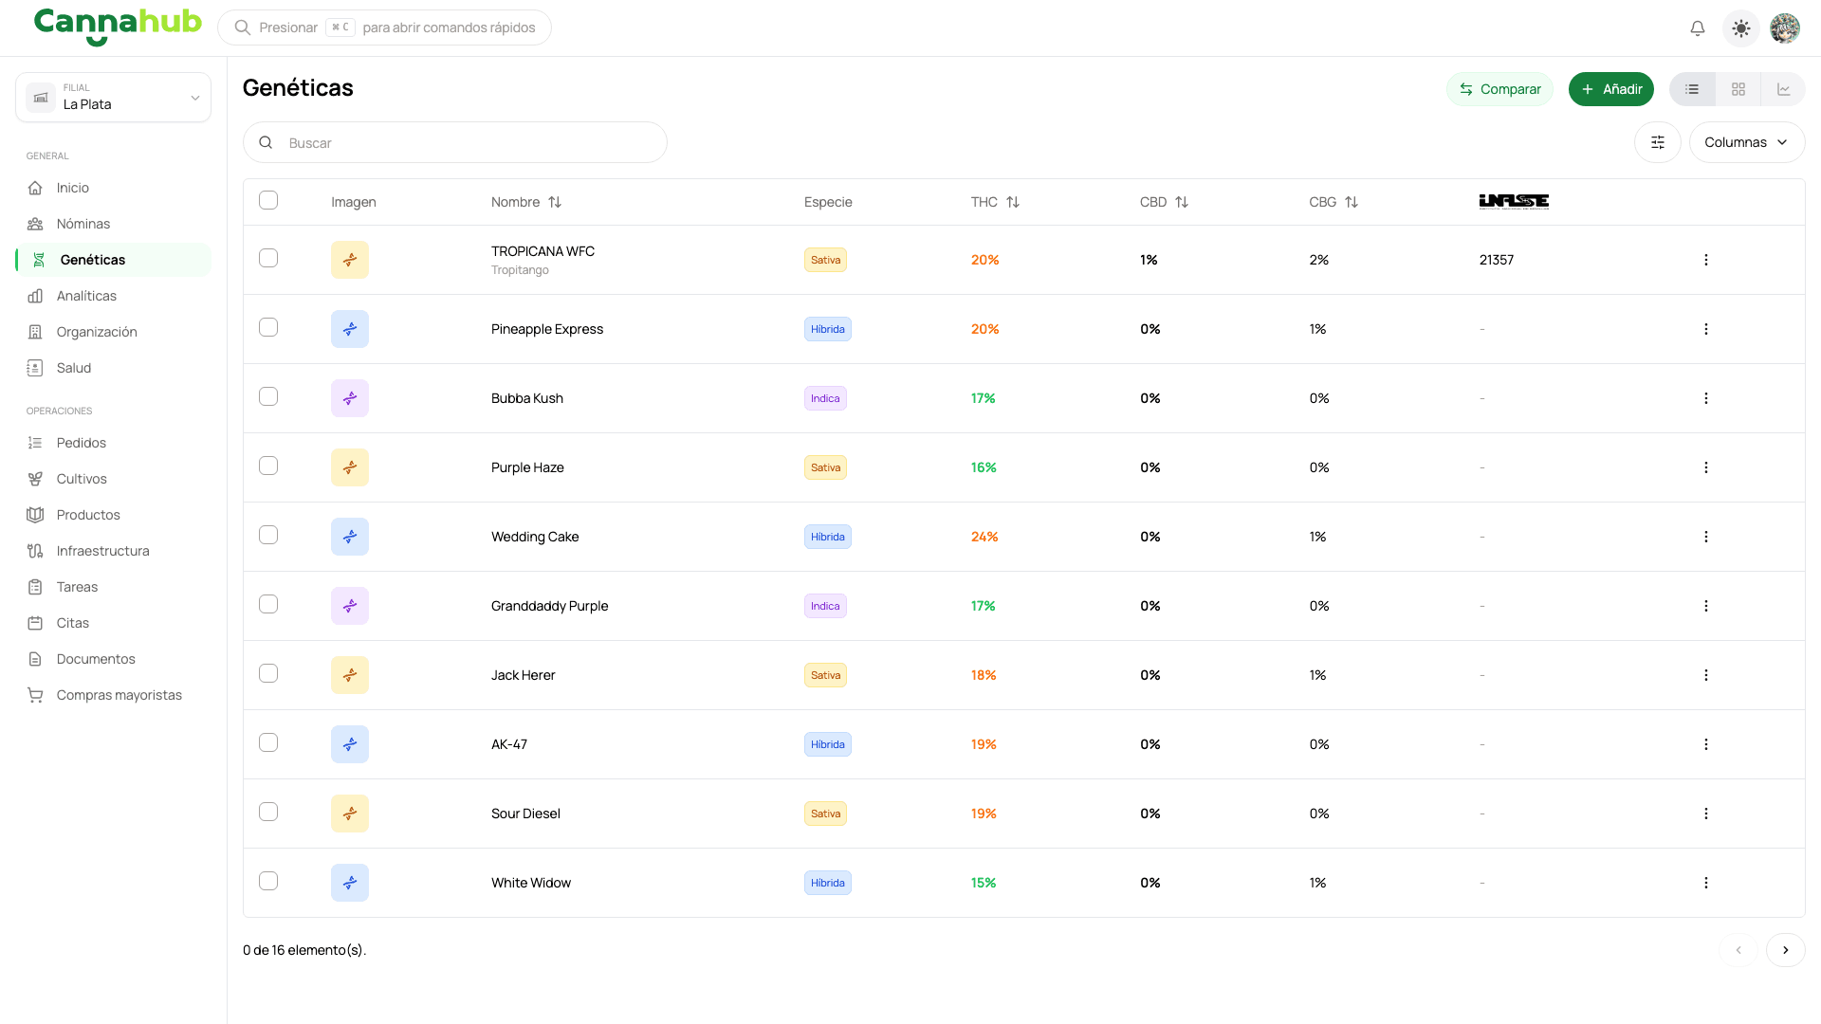Screen dimensions: 1821x1024
Task: Switch to grid view
Action: click(1738, 89)
